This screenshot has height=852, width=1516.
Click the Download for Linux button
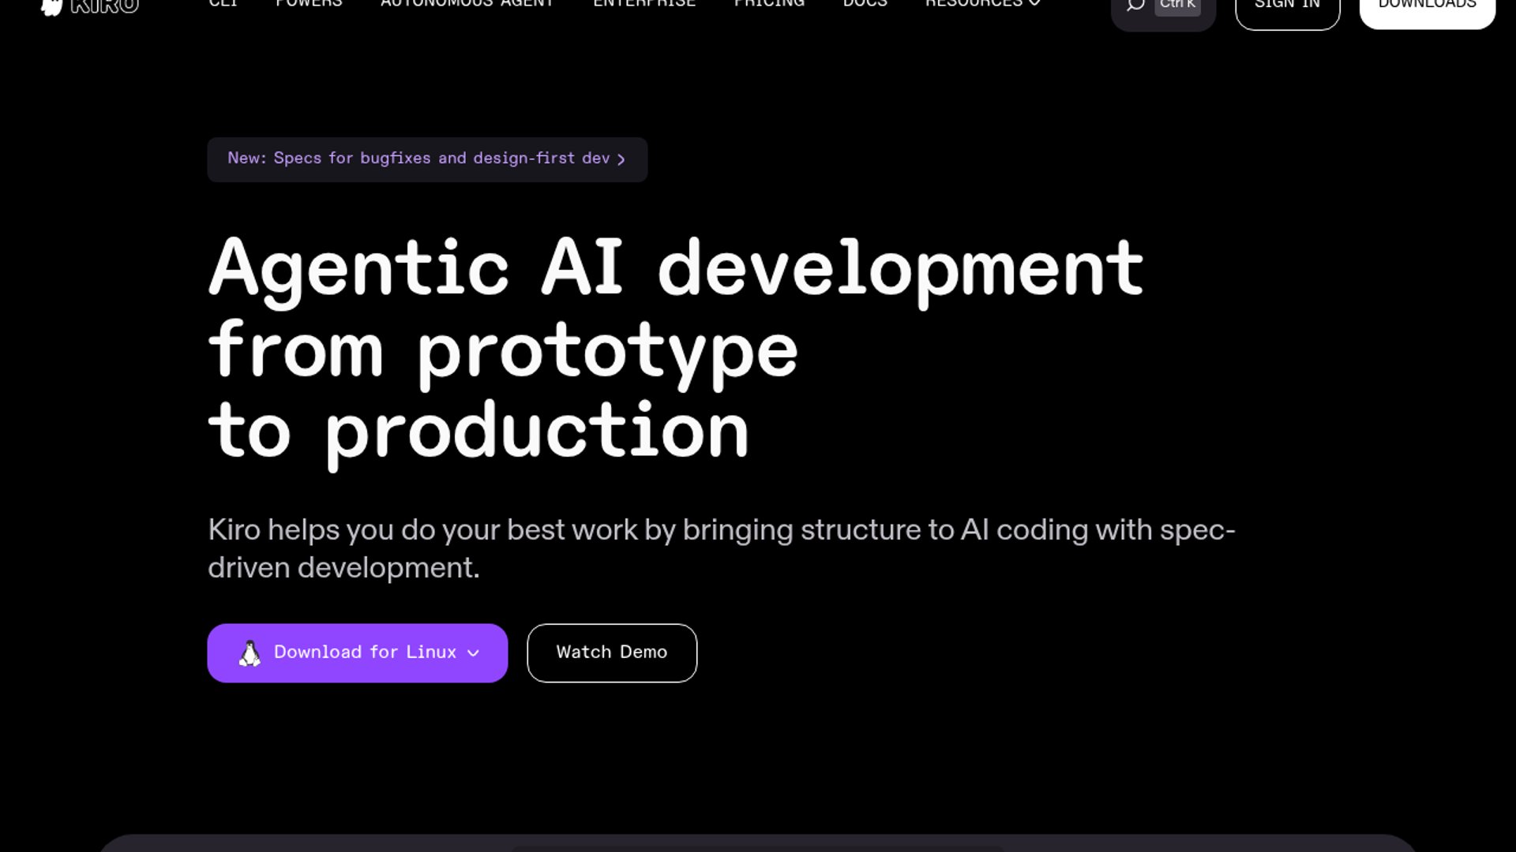364,652
